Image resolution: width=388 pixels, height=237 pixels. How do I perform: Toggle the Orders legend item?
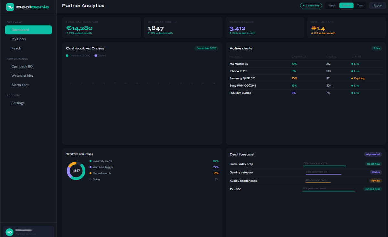100,55
